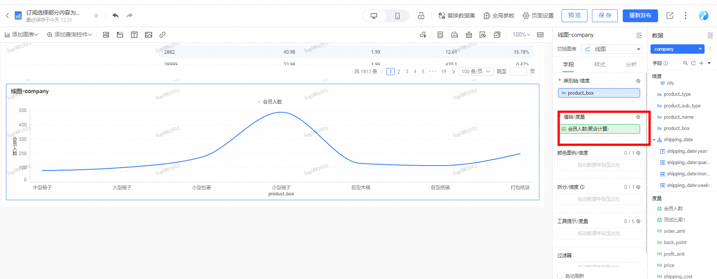Switch to desktop layout view
The width and height of the screenshot is (717, 279).
tap(374, 16)
